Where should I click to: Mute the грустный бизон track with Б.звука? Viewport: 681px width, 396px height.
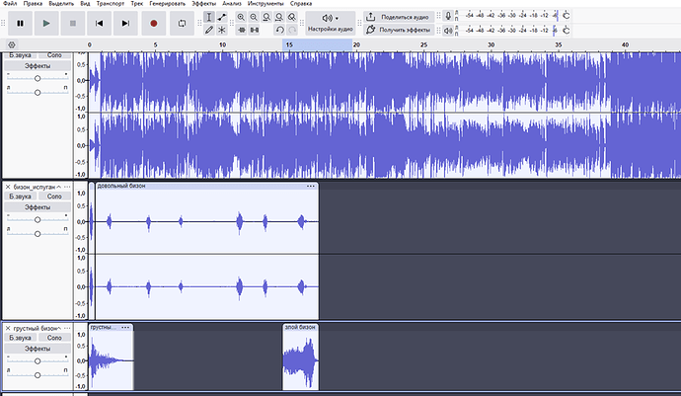[20, 338]
